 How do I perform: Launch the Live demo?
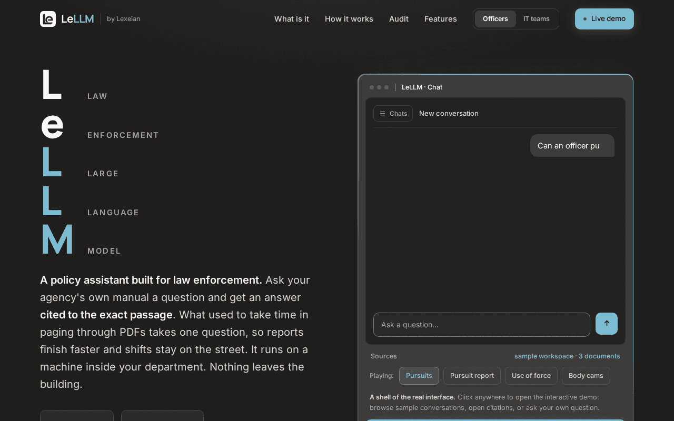click(x=604, y=19)
